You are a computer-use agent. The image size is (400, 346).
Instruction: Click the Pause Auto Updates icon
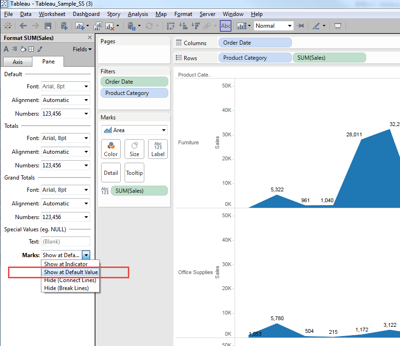(x=132, y=26)
